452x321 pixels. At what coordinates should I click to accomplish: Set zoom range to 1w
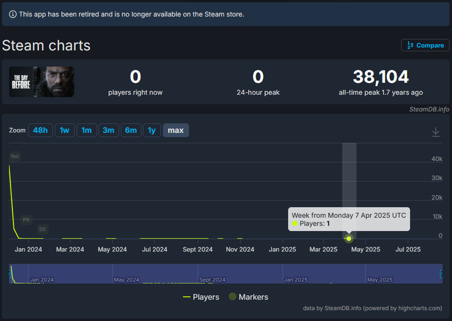pos(65,130)
